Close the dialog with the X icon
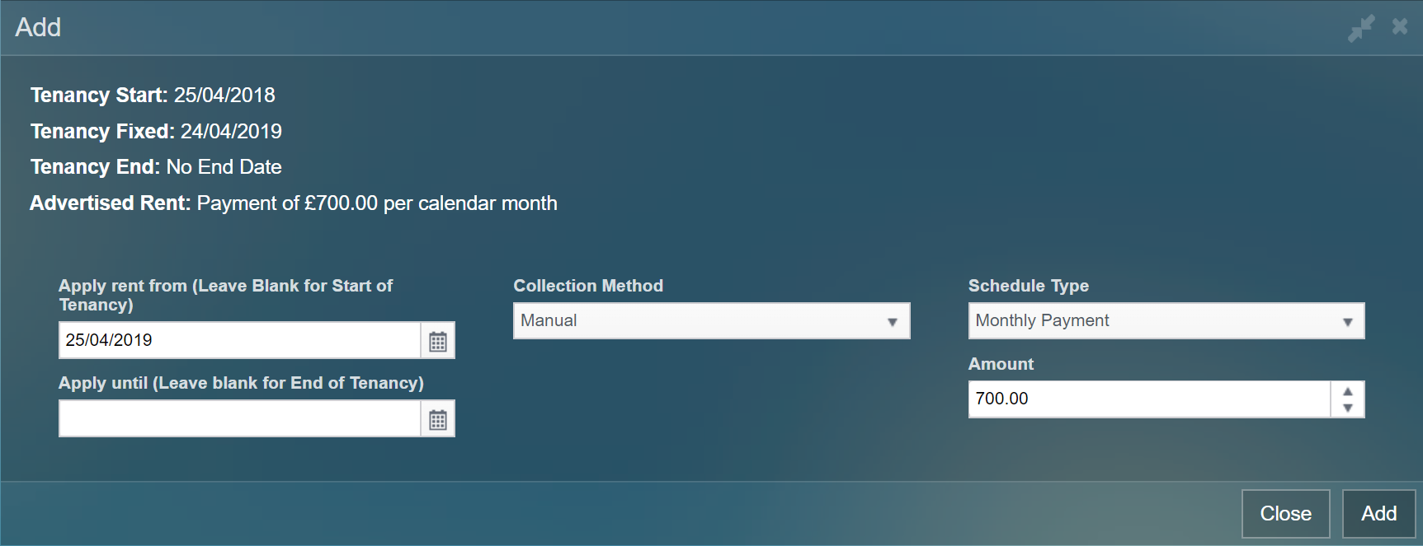Screen dimensions: 1423x546 pyautogui.click(x=1400, y=26)
